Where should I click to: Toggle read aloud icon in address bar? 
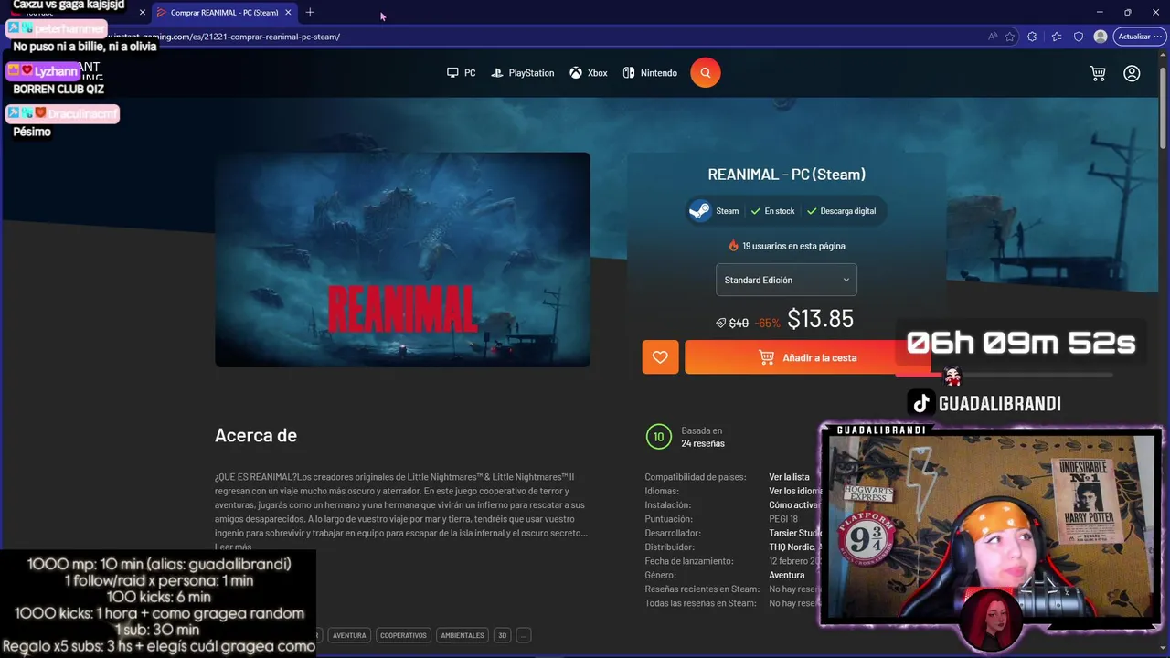tap(993, 37)
